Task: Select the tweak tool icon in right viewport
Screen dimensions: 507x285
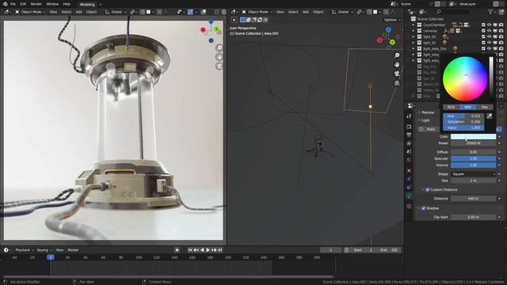Action: (234, 20)
